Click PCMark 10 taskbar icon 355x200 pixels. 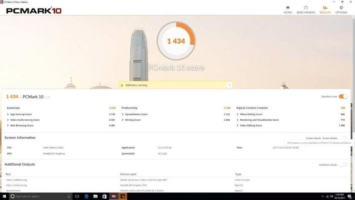tap(114, 196)
